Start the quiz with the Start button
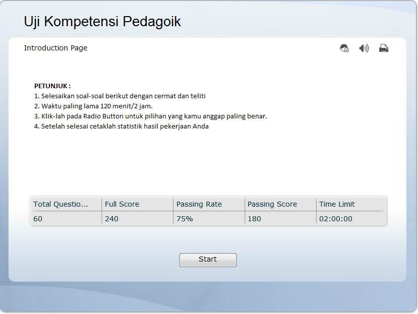 pyautogui.click(x=208, y=260)
